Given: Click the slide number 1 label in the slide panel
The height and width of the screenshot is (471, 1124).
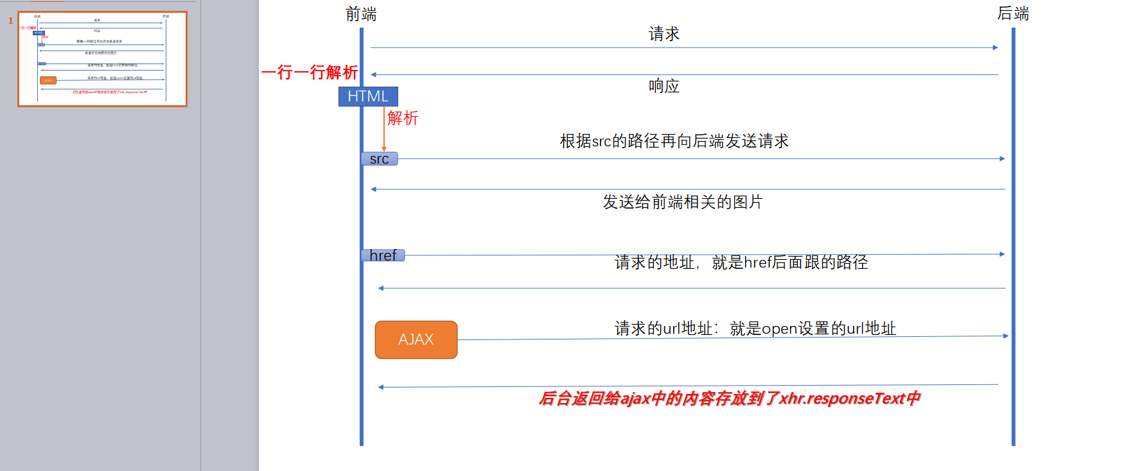Looking at the screenshot, I should coord(10,21).
